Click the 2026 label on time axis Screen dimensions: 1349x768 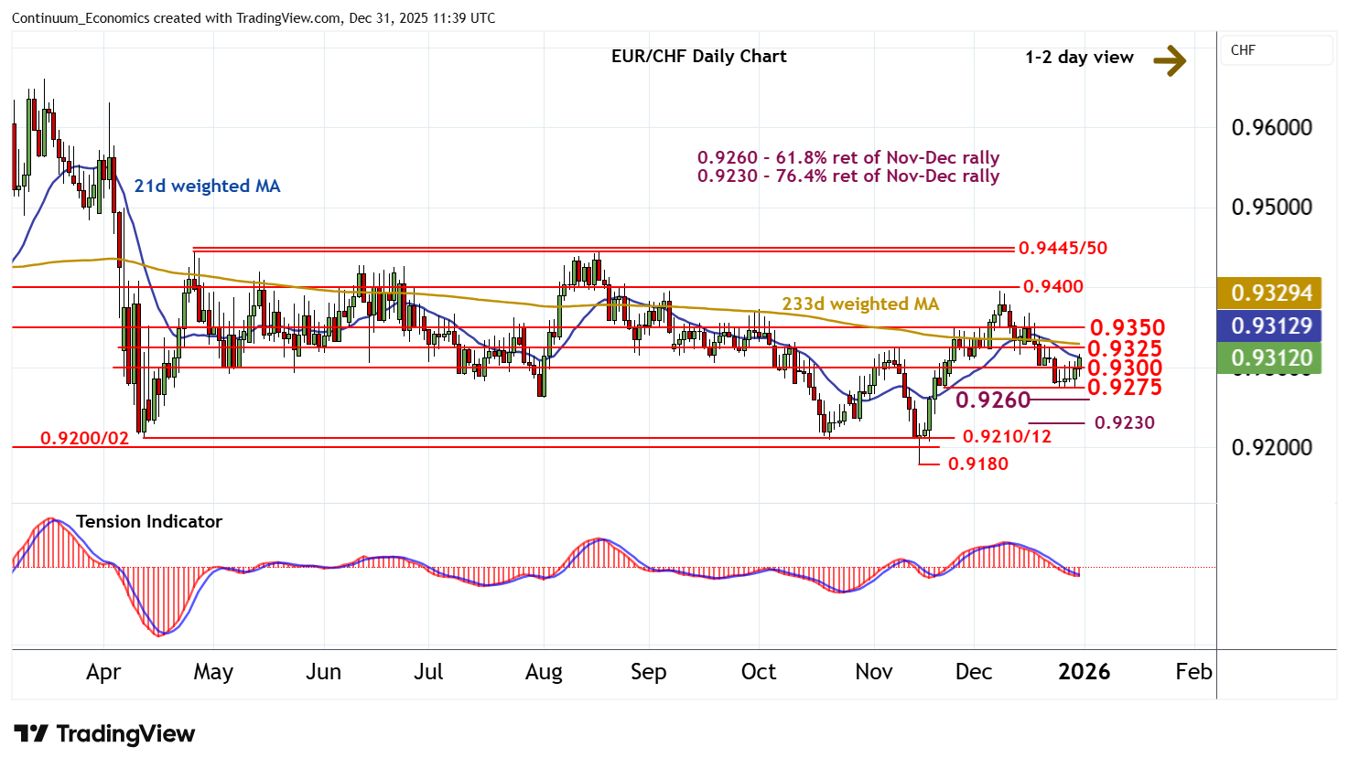[x=1084, y=672]
